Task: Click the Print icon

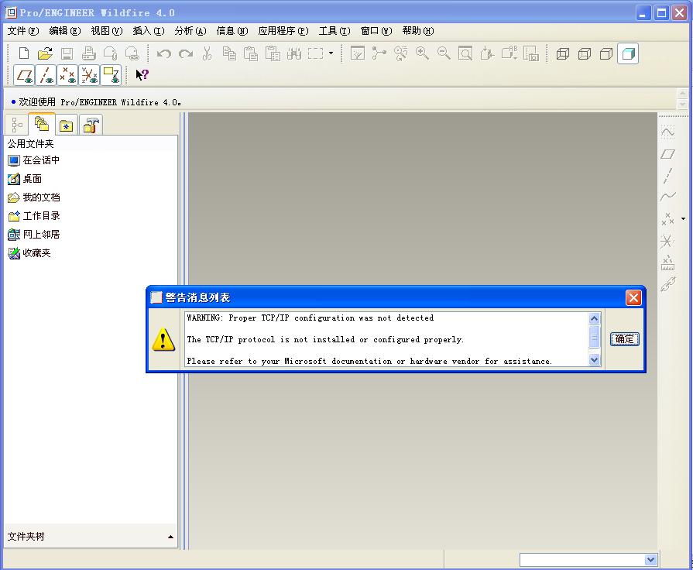Action: pyautogui.click(x=88, y=53)
